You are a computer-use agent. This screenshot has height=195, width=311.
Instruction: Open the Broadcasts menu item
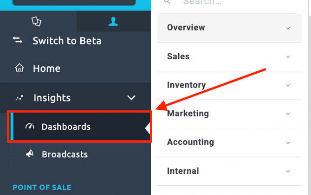coord(65,154)
